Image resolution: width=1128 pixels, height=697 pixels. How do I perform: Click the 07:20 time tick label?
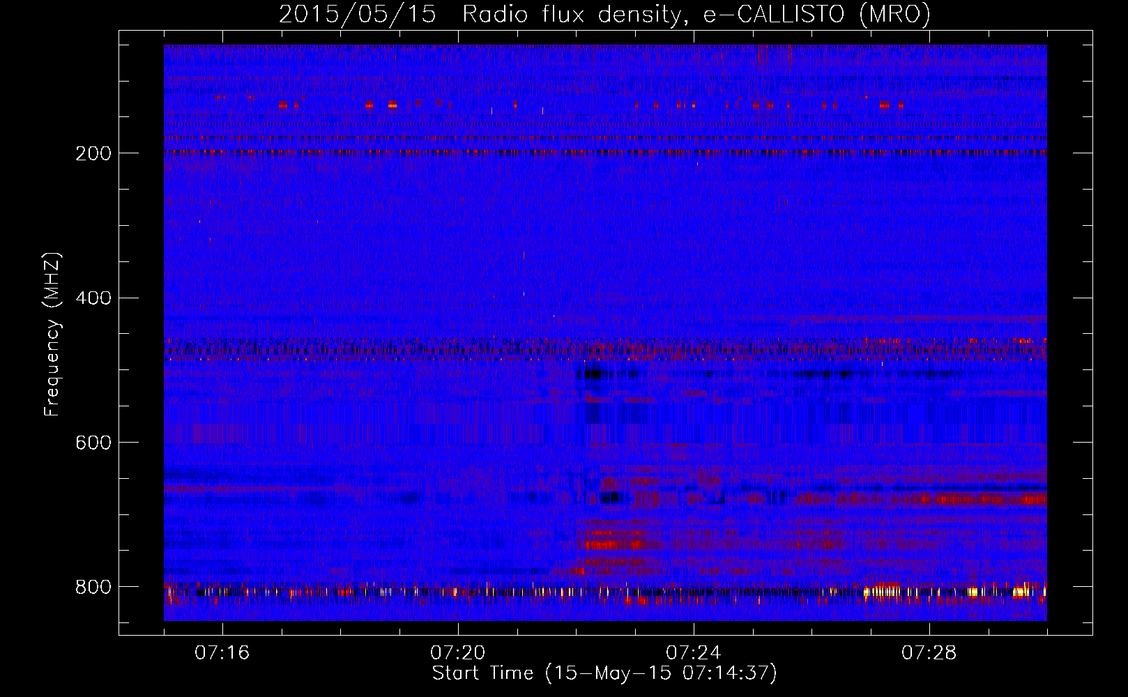pos(458,653)
